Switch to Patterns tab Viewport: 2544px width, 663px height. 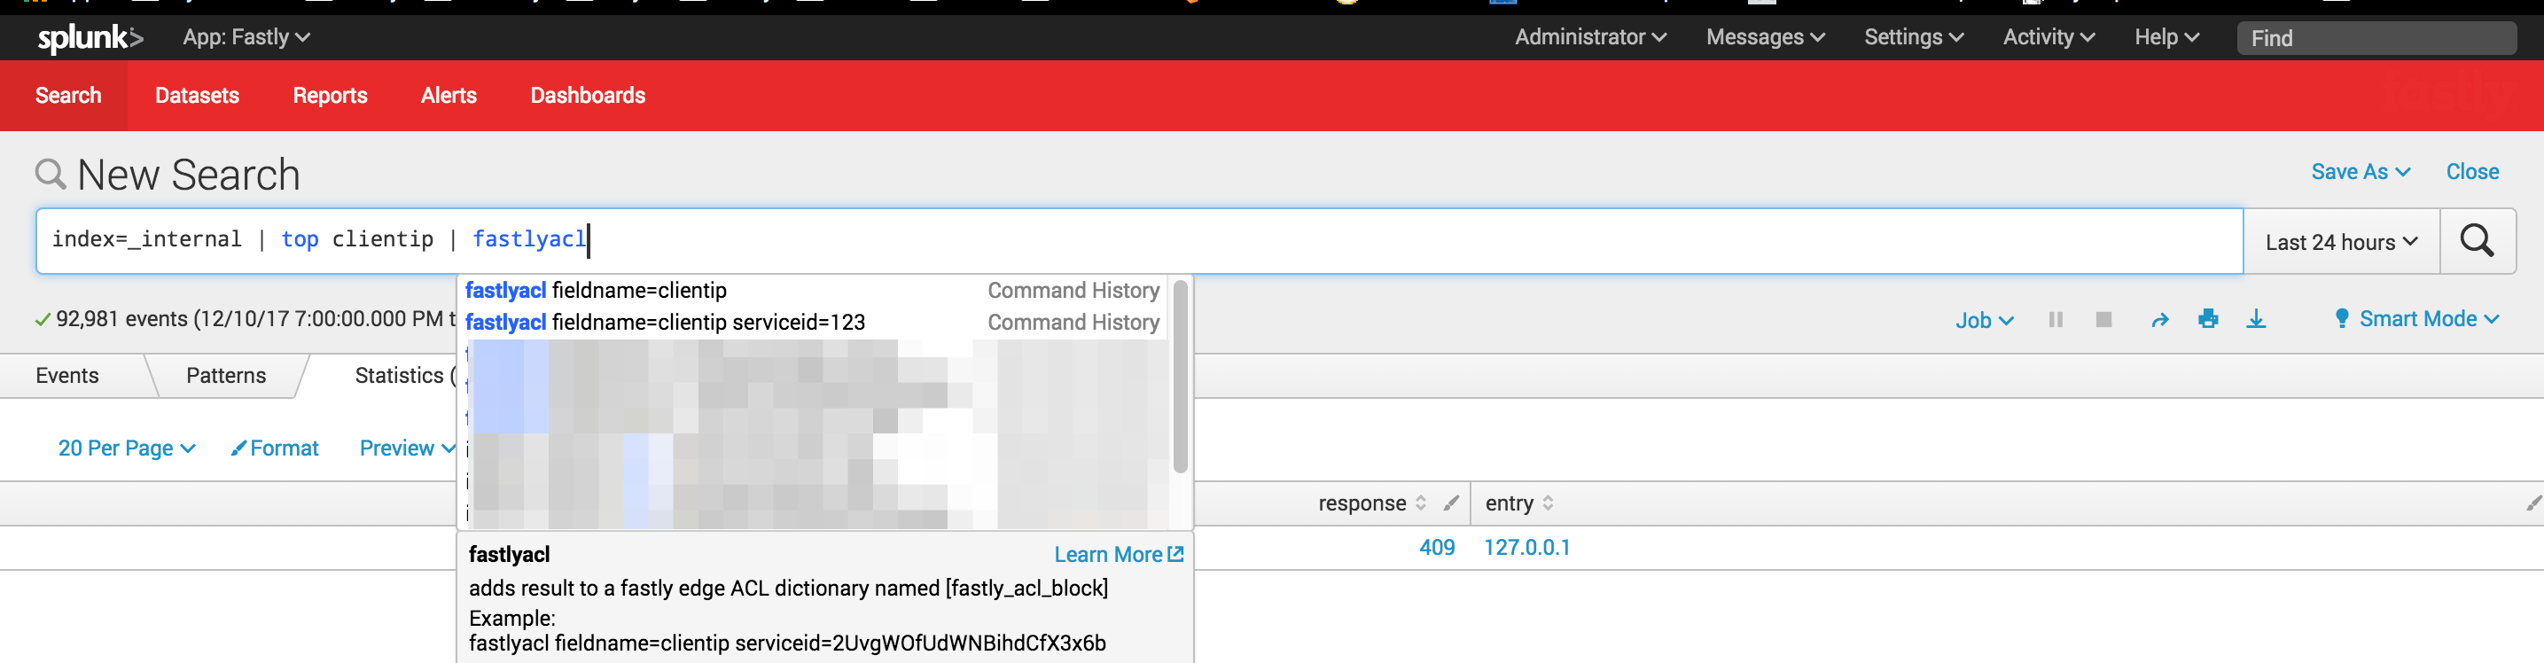pyautogui.click(x=226, y=376)
